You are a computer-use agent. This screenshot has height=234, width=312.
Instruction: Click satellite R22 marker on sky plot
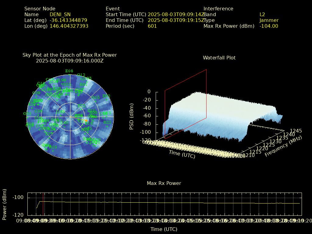pos(107,126)
